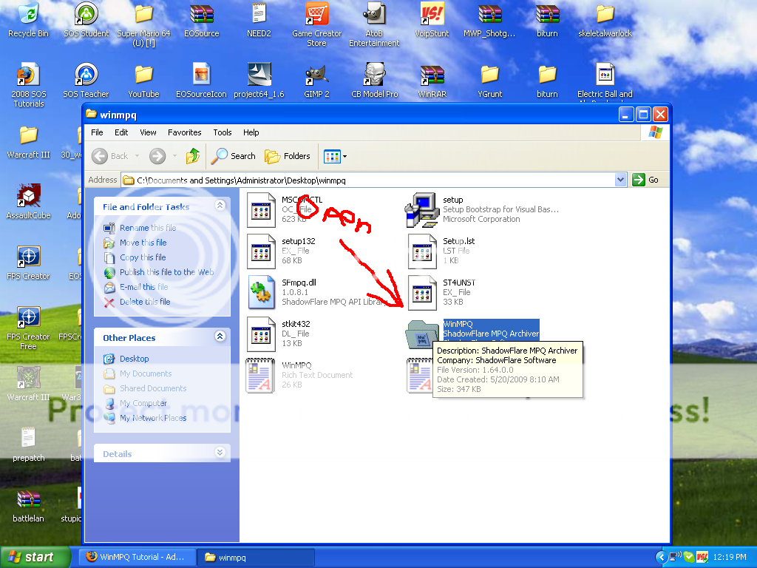Toggle the Folders pane button
The height and width of the screenshot is (568, 757).
288,156
